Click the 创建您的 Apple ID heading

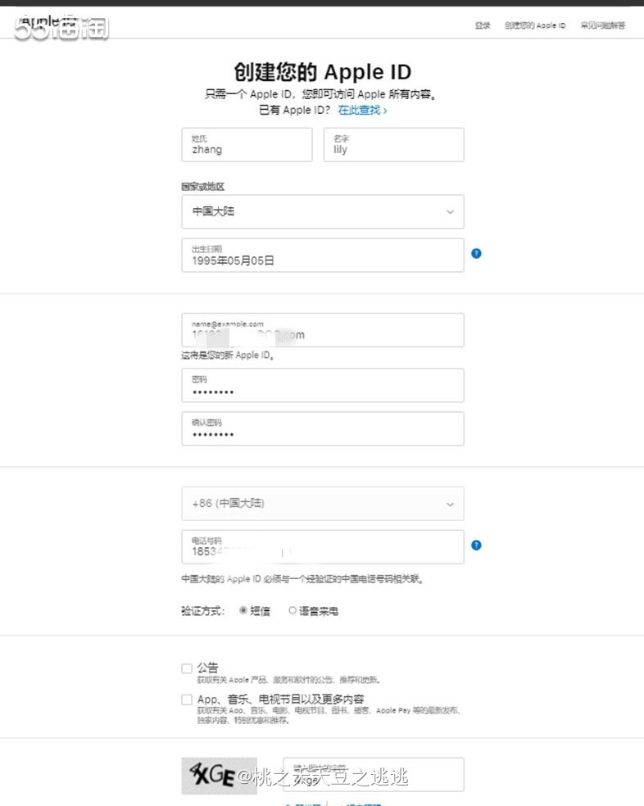(x=323, y=72)
